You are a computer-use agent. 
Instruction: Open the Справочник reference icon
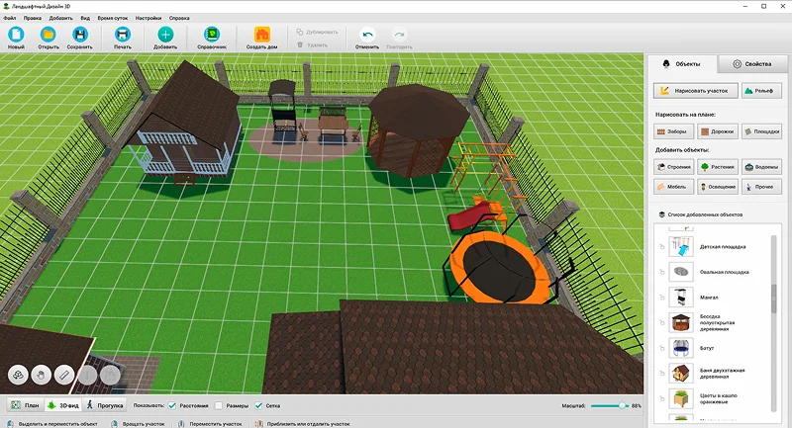pyautogui.click(x=212, y=35)
